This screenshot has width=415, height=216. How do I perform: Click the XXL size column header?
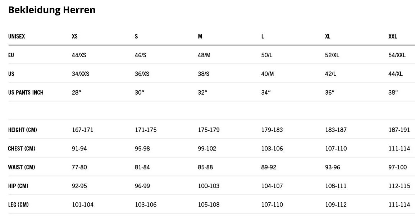[393, 37]
